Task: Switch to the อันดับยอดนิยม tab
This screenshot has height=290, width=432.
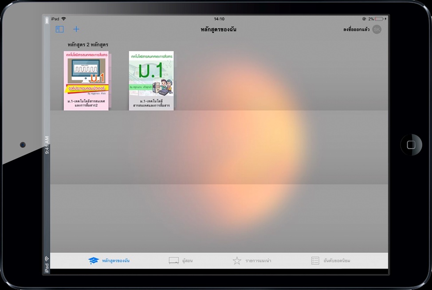Action: pyautogui.click(x=330, y=261)
